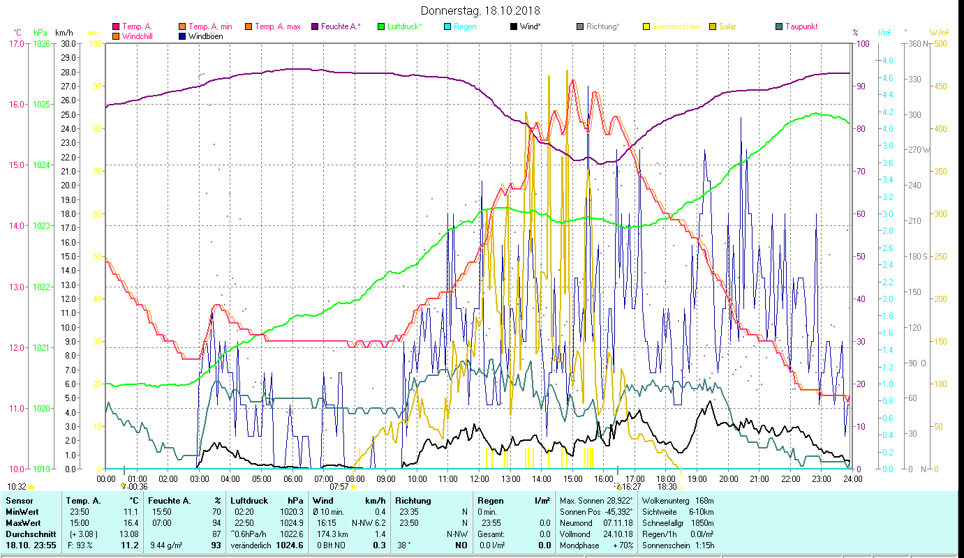
Task: Click the N-NW 6.2 wind maximum value
Action: pos(369,522)
